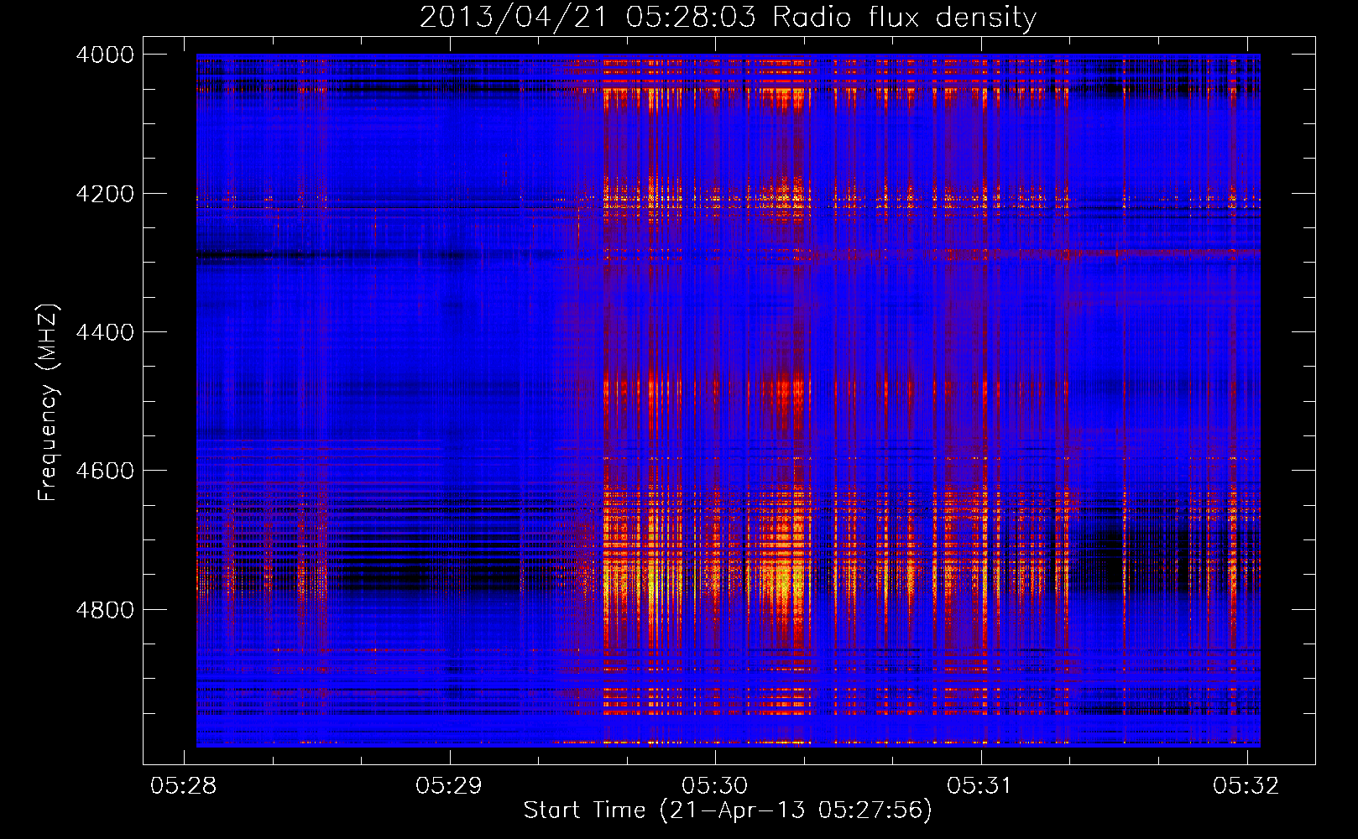Click the 05:29 time axis label
Image resolution: width=1358 pixels, height=839 pixels.
click(449, 785)
